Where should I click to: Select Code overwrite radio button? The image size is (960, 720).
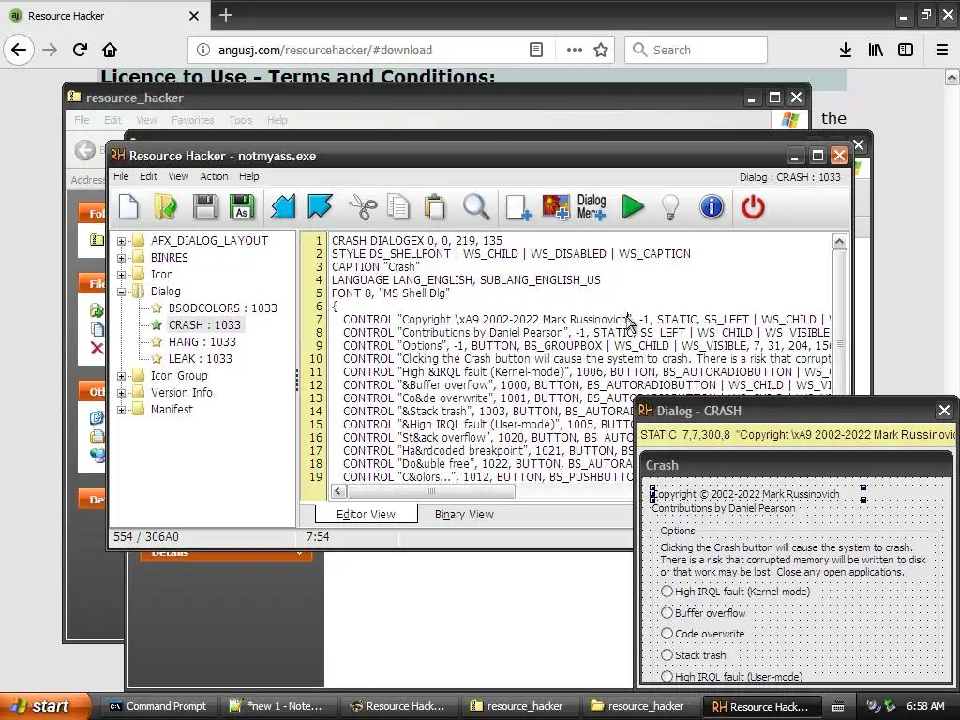[667, 634]
